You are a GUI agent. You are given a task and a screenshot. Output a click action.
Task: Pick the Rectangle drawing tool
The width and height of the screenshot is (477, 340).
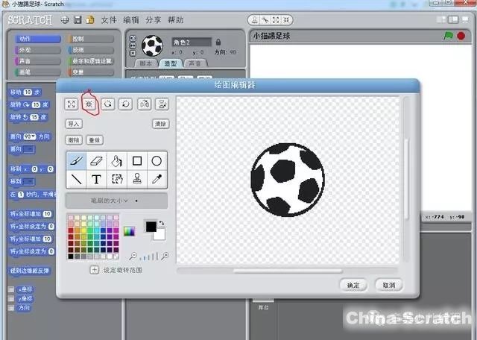click(137, 160)
